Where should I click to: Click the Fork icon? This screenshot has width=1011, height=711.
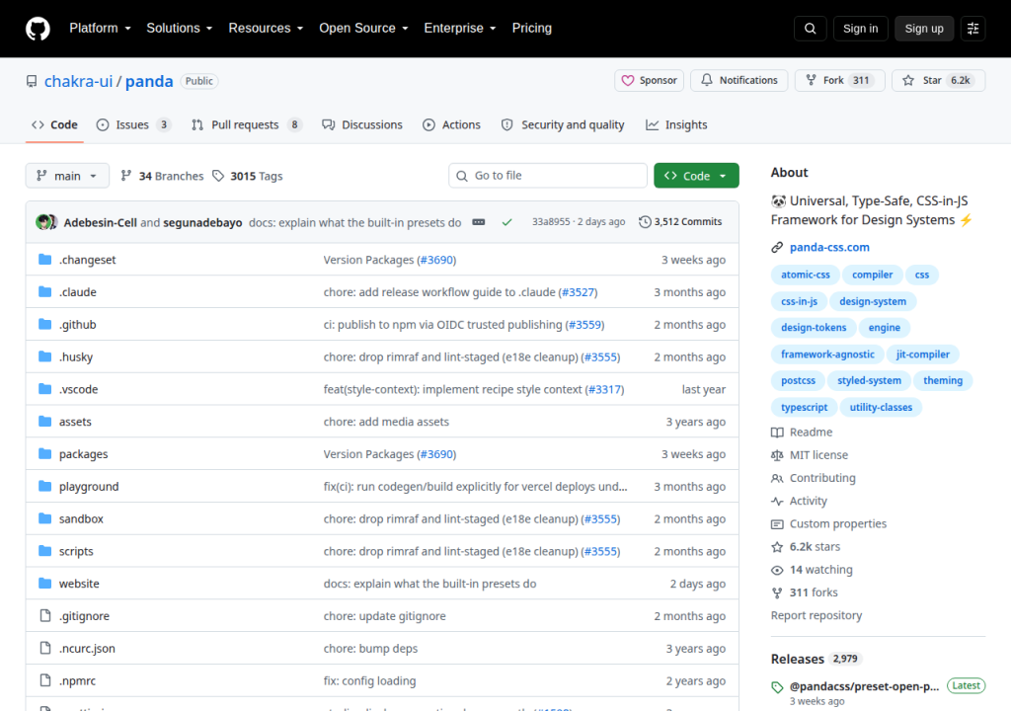coord(812,81)
